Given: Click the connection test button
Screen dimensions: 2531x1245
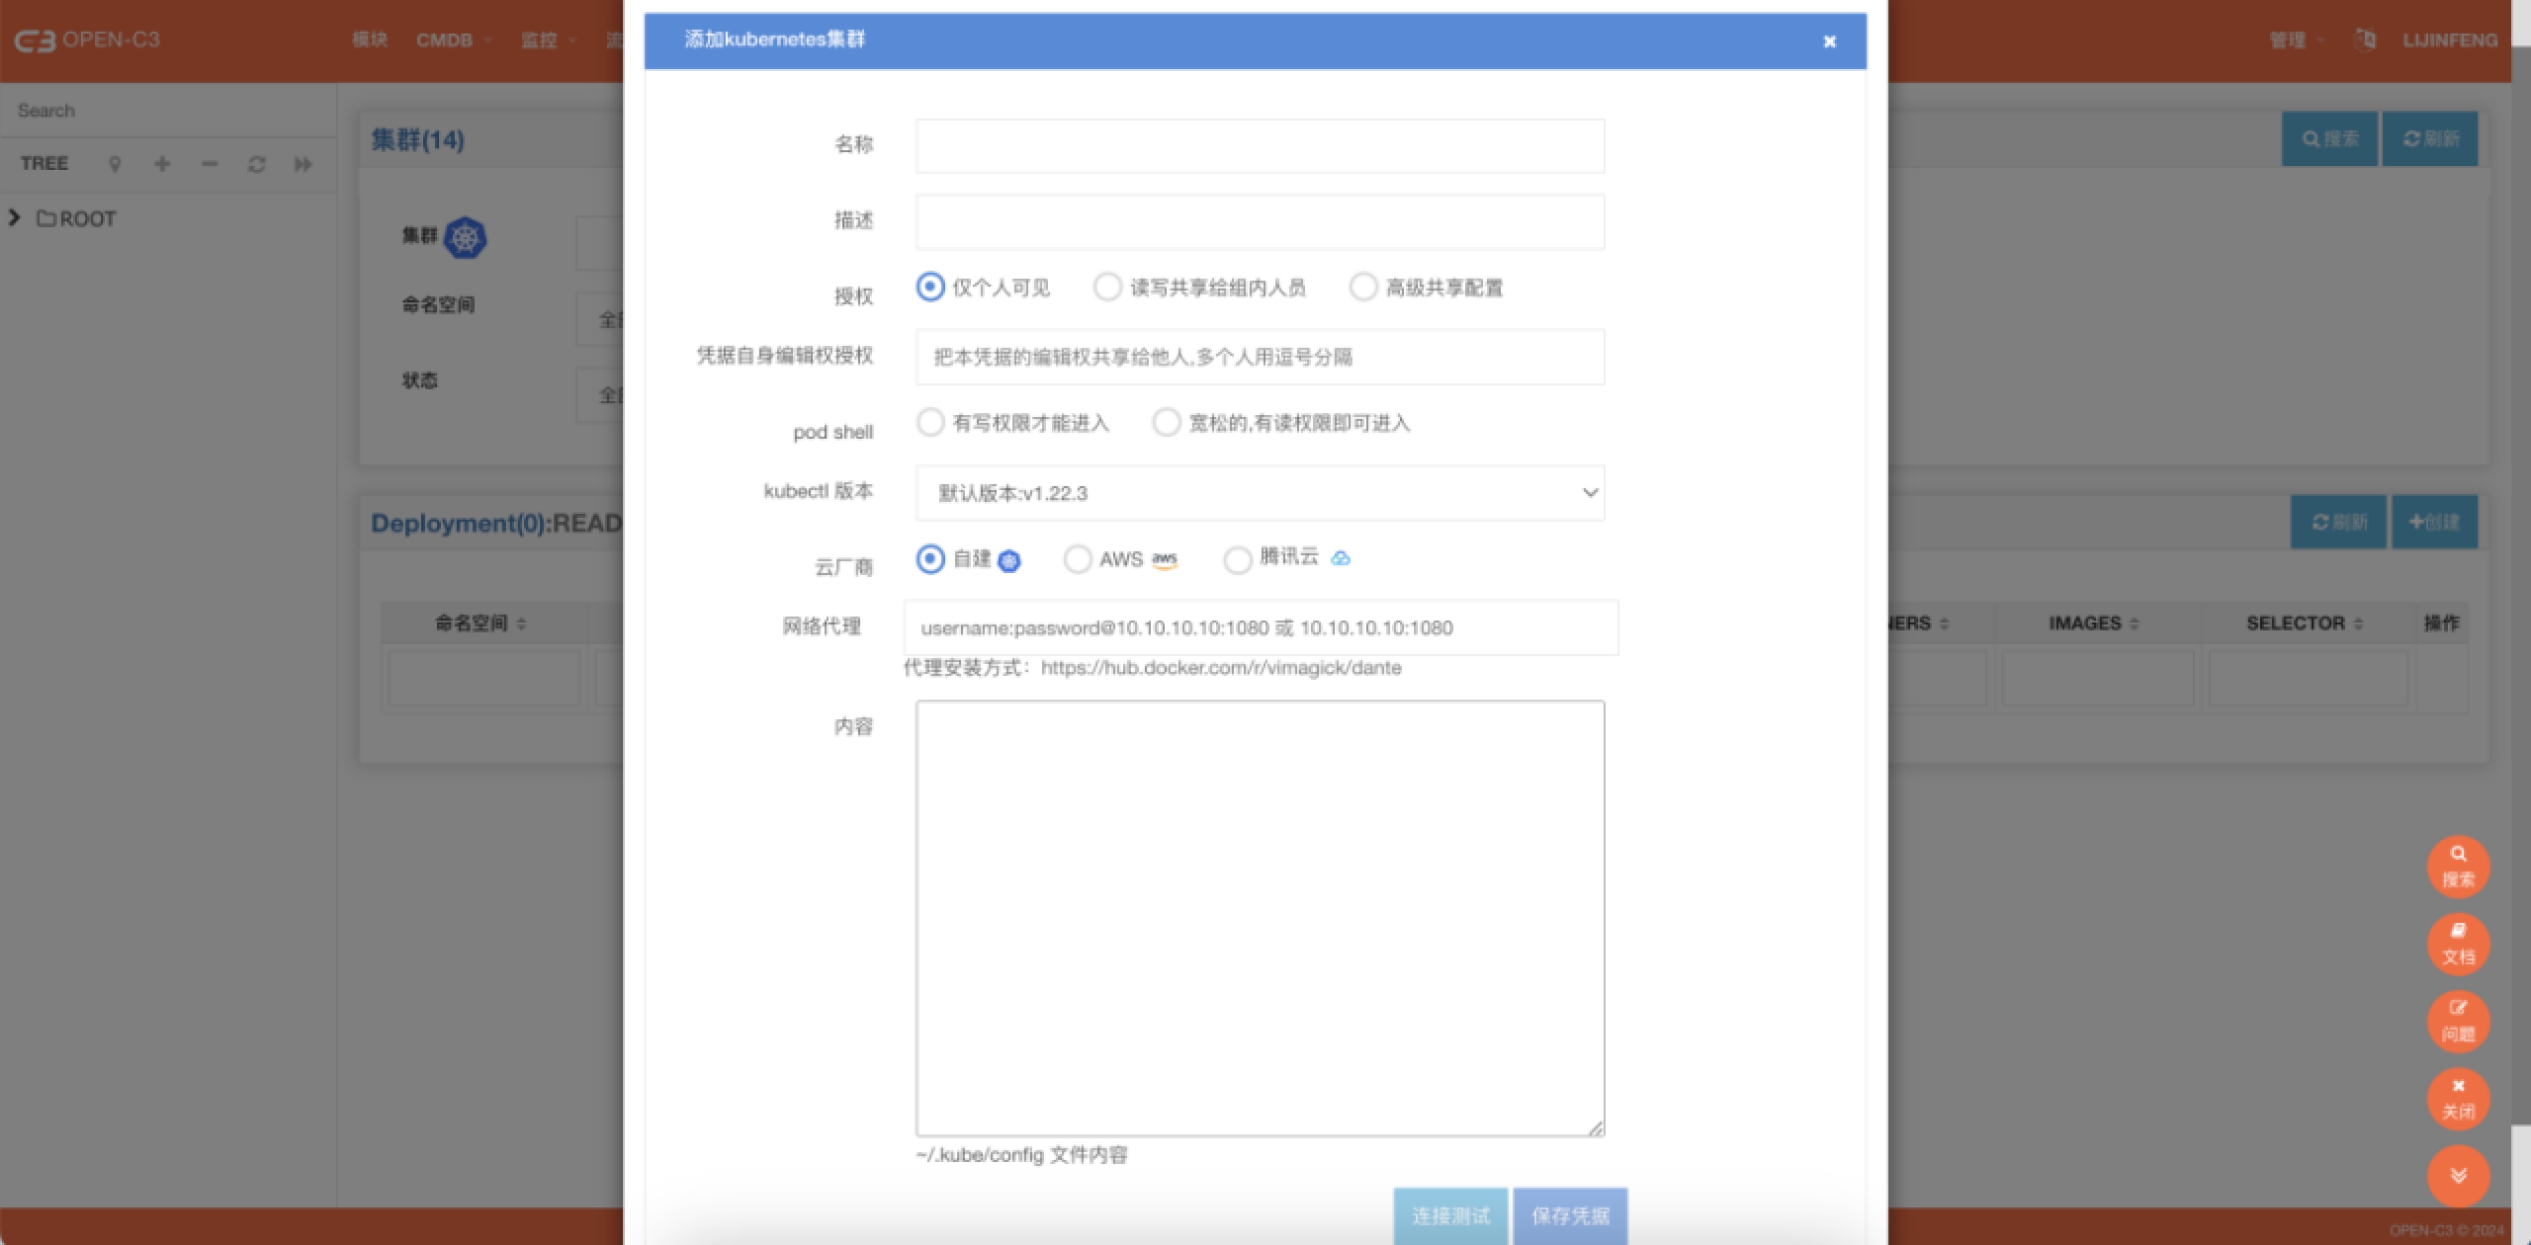Looking at the screenshot, I should click(x=1449, y=1215).
